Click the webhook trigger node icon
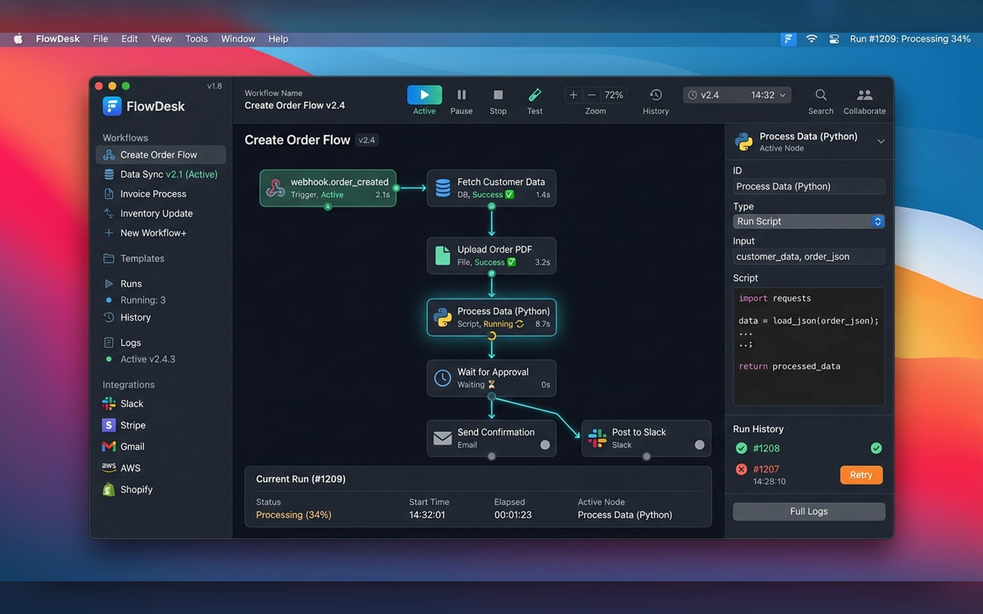The width and height of the screenshot is (983, 614). click(275, 188)
